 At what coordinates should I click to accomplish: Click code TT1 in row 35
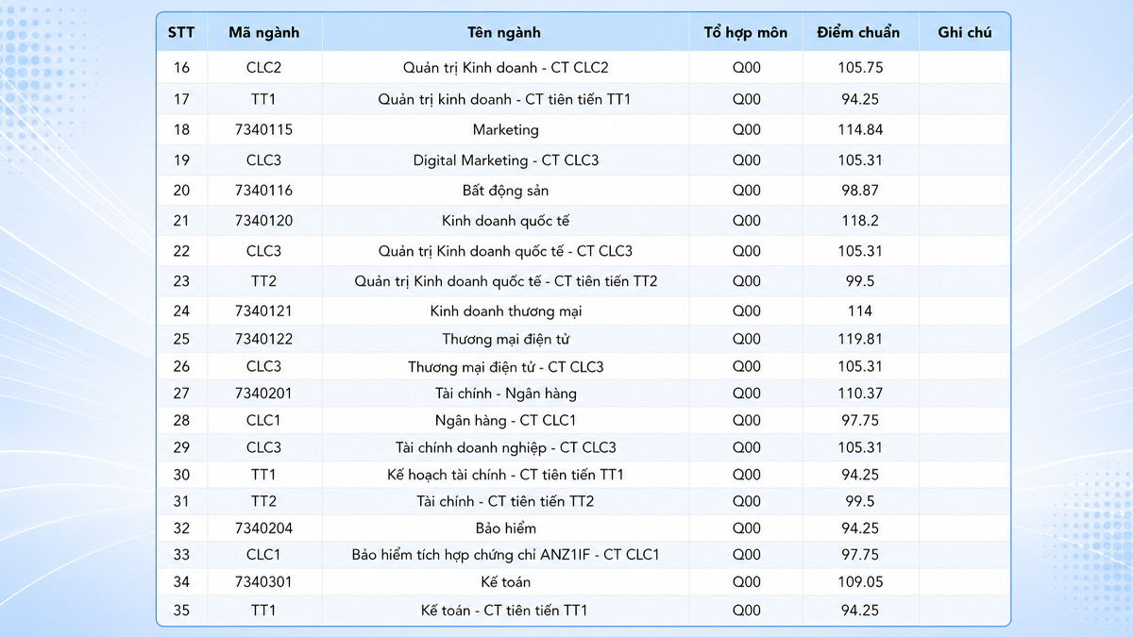tap(264, 611)
